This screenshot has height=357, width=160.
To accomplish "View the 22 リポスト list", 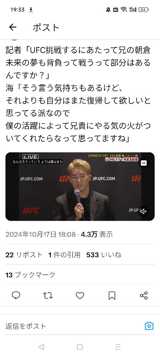I will (24, 255).
